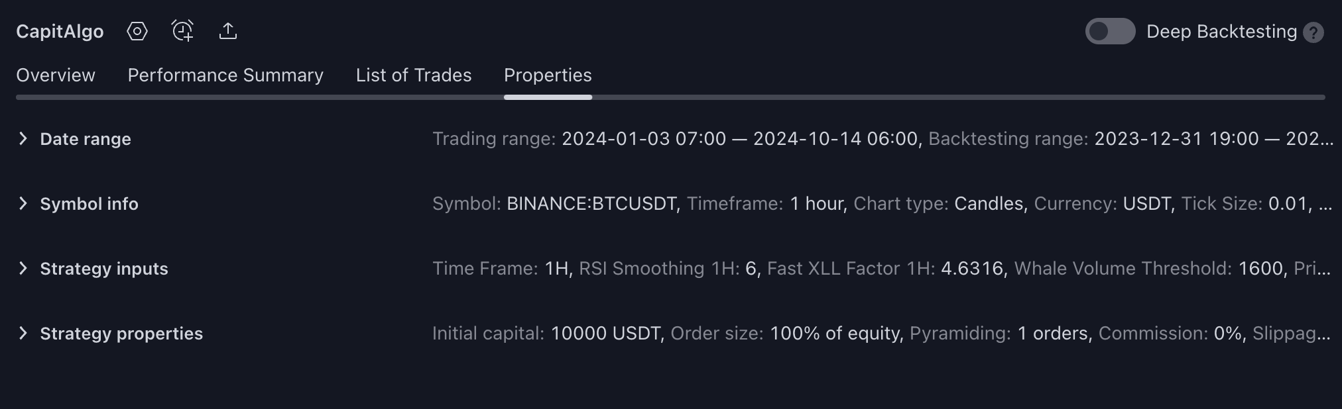Click the Deep Backtesting help question mark
1342x409 pixels.
click(1313, 32)
